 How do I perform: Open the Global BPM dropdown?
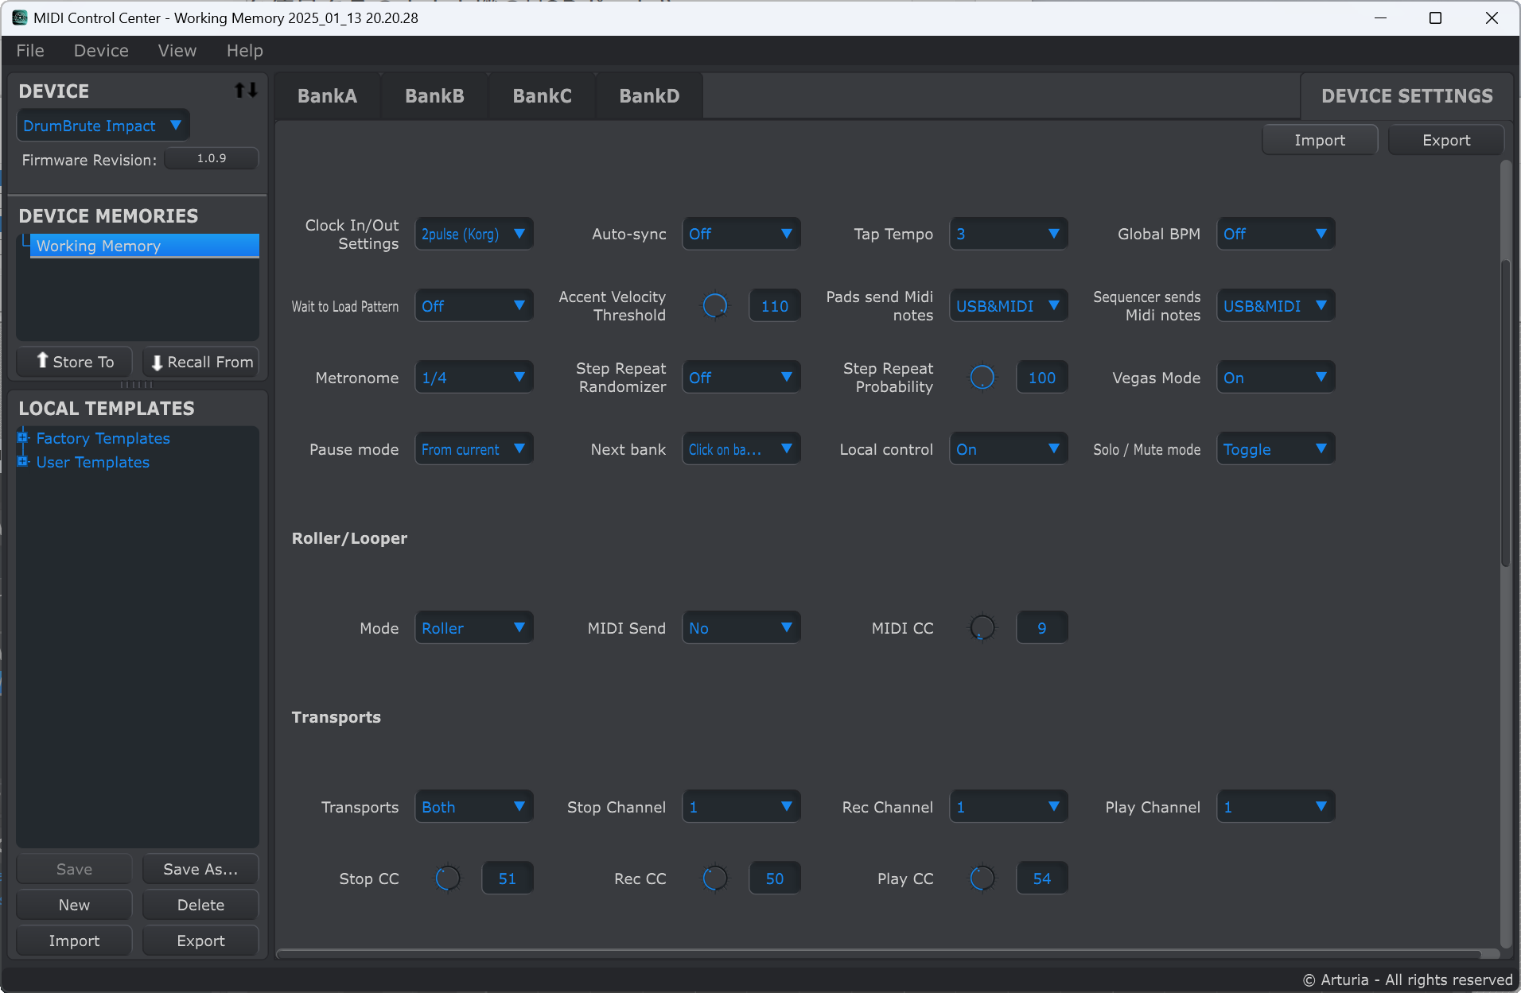[1276, 234]
